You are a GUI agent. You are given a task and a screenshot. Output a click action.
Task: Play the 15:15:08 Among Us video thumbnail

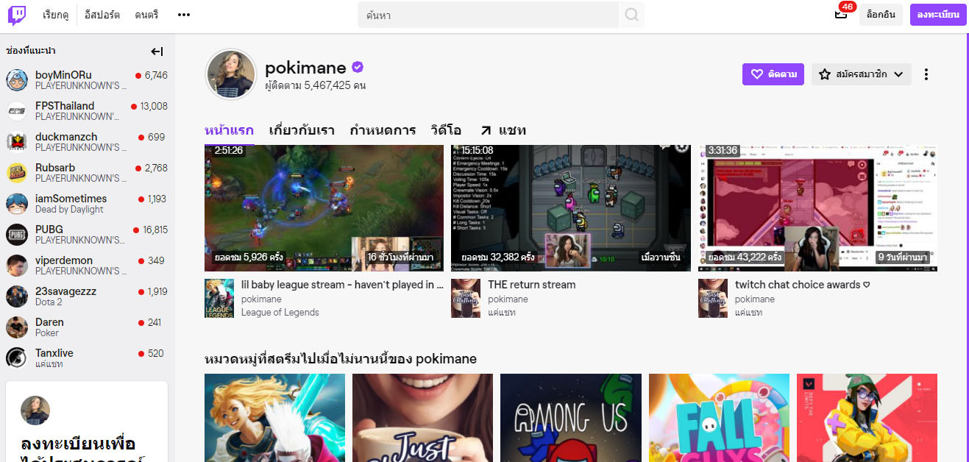(x=571, y=207)
